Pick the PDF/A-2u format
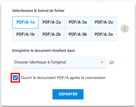The height and width of the screenshot is (107, 136). [104, 22]
